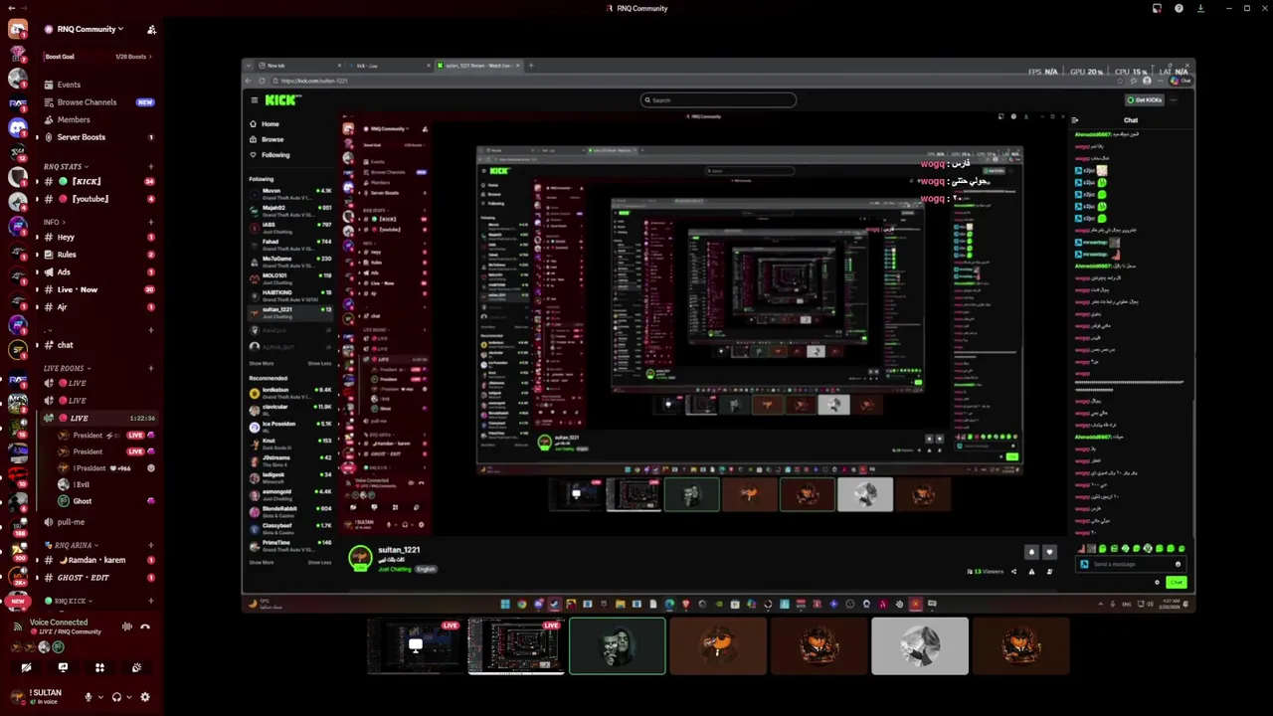Open the chat text channel
This screenshot has width=1273, height=716.
click(x=97, y=345)
